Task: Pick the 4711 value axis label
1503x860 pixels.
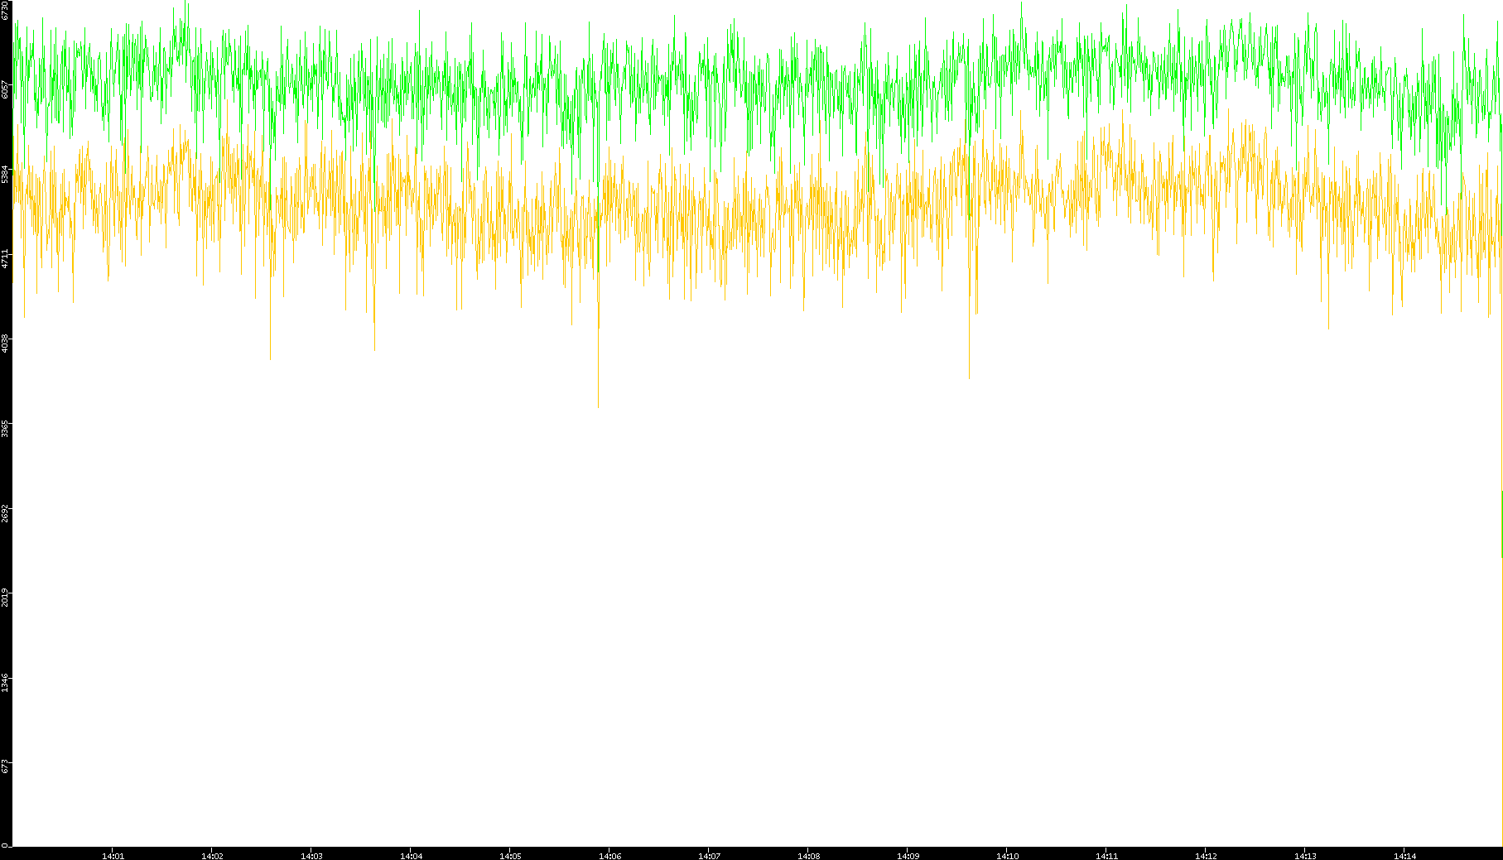Action: [5, 258]
